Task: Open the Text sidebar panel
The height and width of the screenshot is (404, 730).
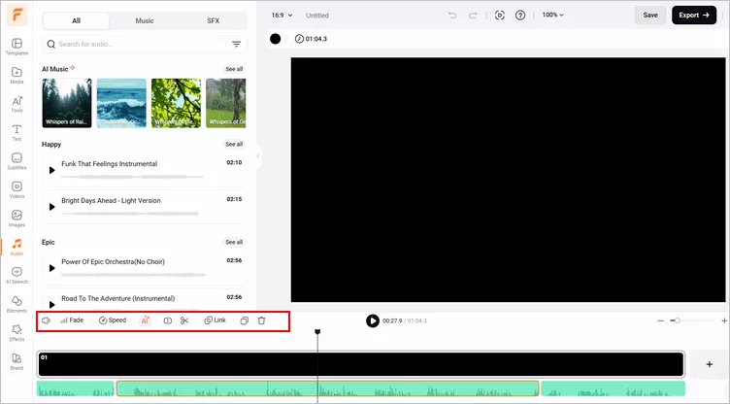Action: click(17, 133)
